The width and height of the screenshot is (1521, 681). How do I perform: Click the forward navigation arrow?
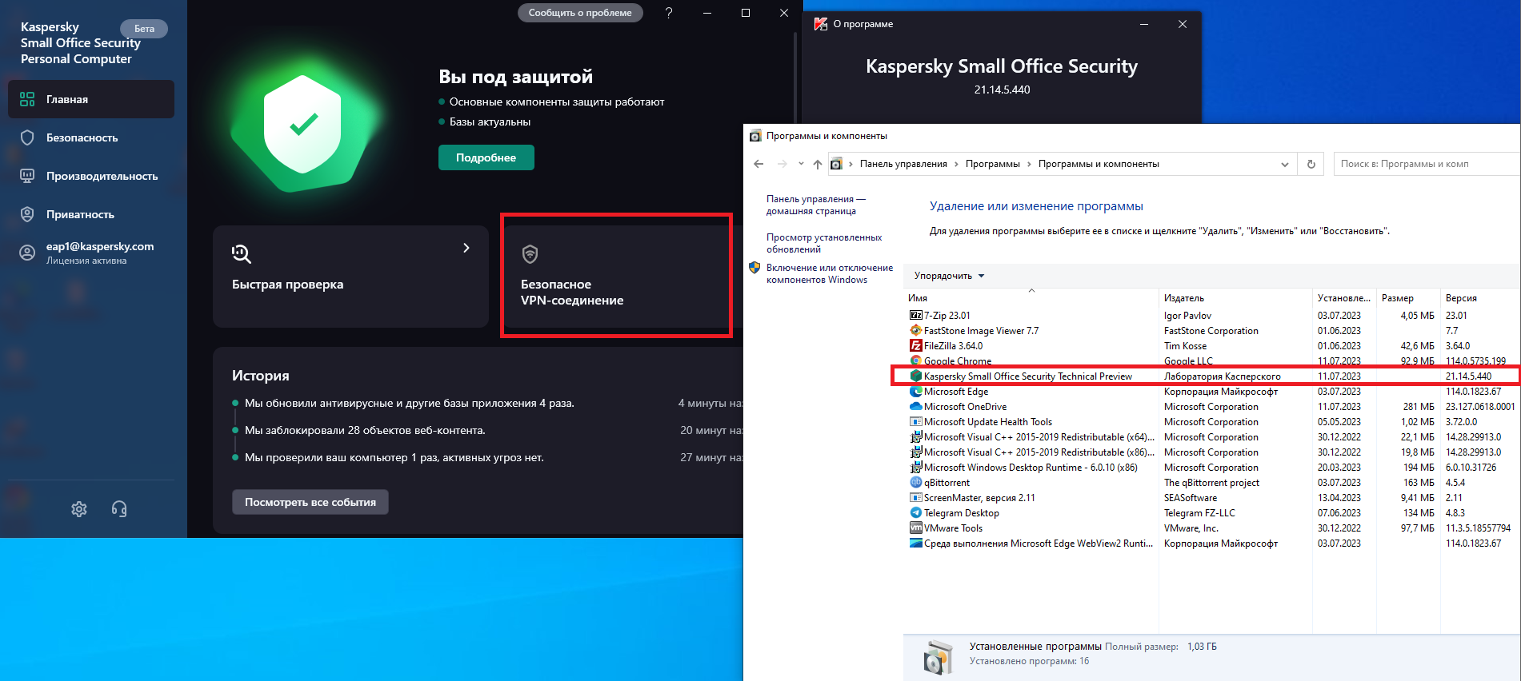[782, 164]
